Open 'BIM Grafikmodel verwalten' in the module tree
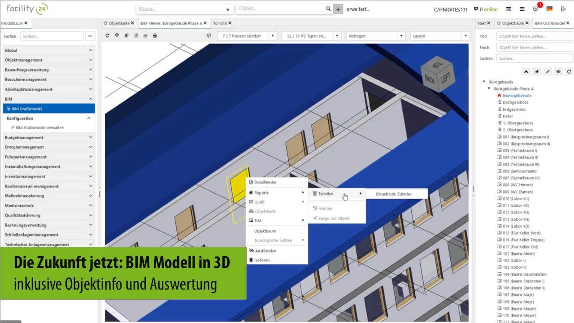 tap(39, 128)
